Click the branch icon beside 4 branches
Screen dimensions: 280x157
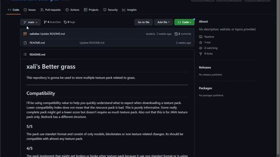click(x=45, y=22)
